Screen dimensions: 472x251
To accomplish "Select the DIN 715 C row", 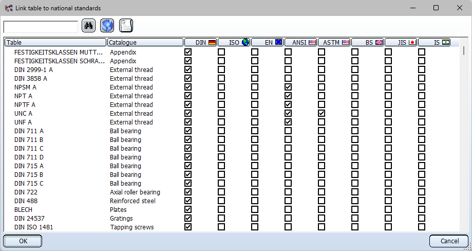I will tap(29, 183).
